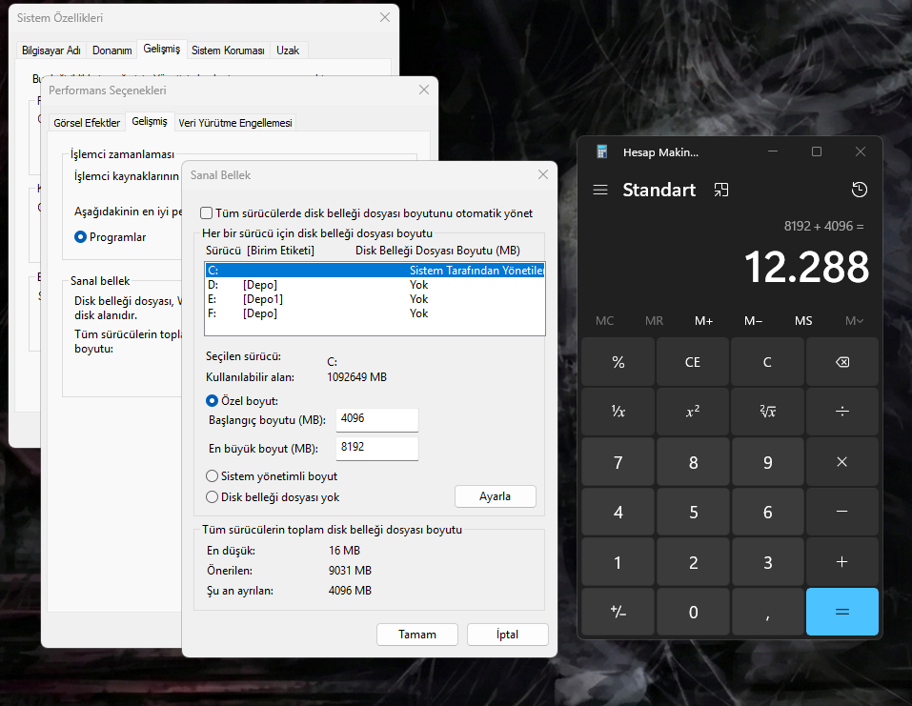Viewport: 912px width, 706px height.
Task: Toggle calculator keep-on-top mode icon
Action: coord(721,190)
